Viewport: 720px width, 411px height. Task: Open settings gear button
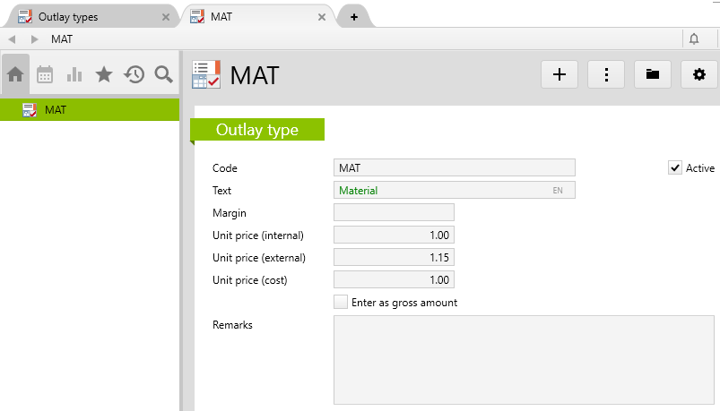(x=699, y=75)
